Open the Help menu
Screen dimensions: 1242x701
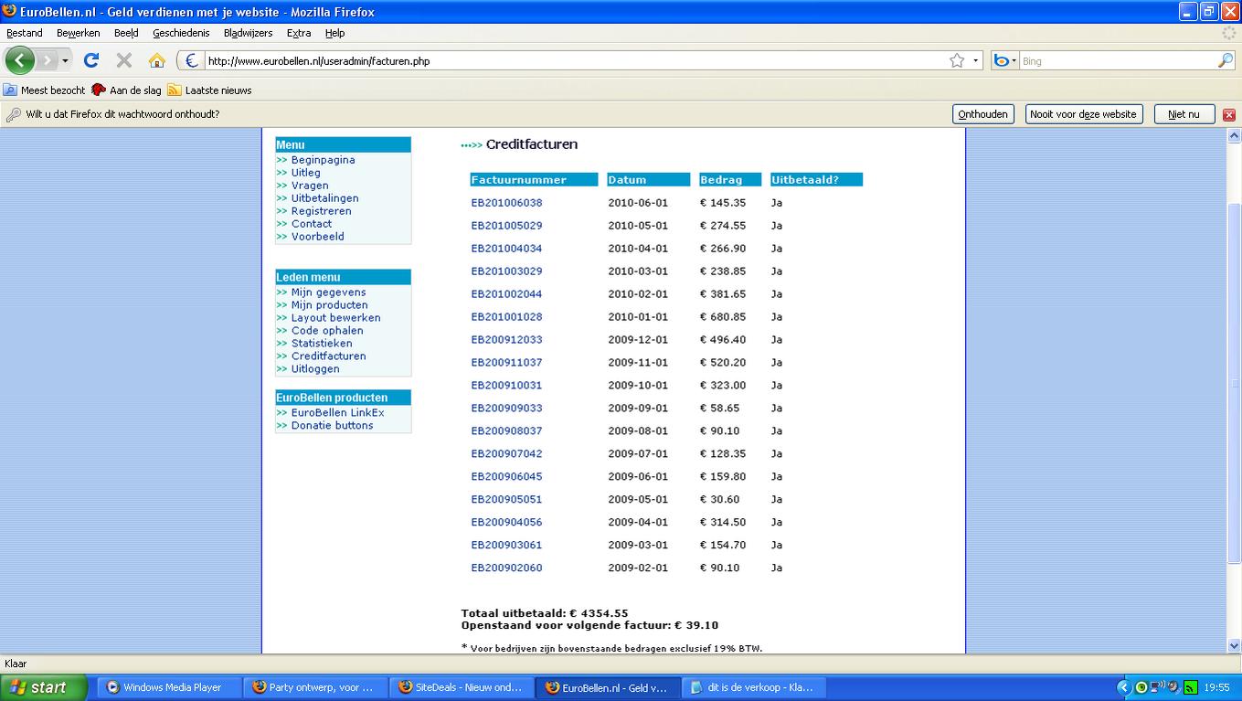(x=335, y=33)
